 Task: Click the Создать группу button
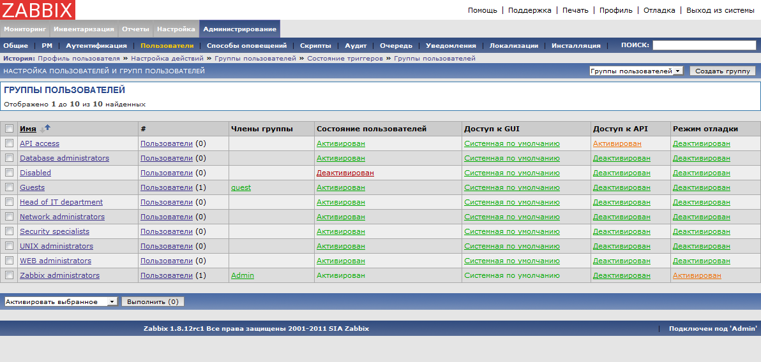coord(723,71)
